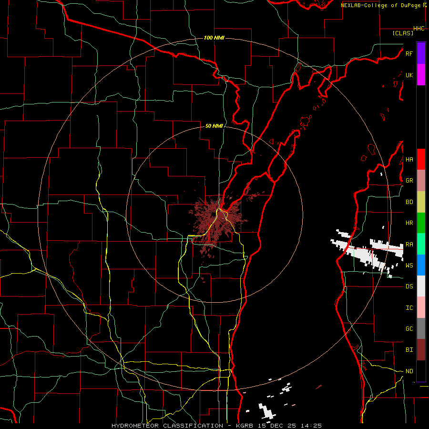Image resolution: width=429 pixels, height=429 pixels.
Task: Click the UK magenta legend swatch
Action: (421, 75)
